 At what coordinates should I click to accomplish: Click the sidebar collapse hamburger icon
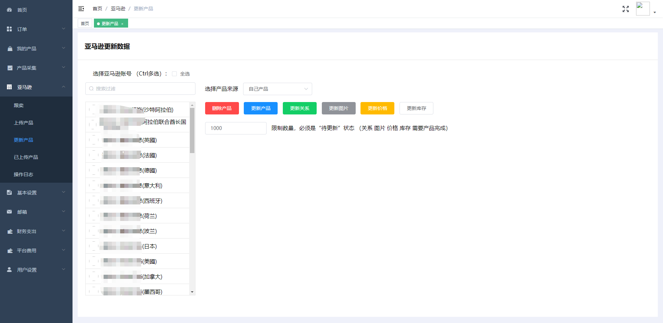[x=81, y=9]
